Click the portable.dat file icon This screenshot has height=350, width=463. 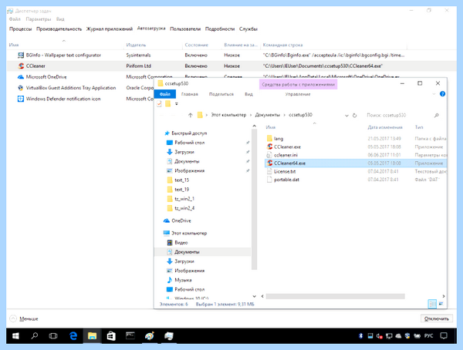[269, 180]
